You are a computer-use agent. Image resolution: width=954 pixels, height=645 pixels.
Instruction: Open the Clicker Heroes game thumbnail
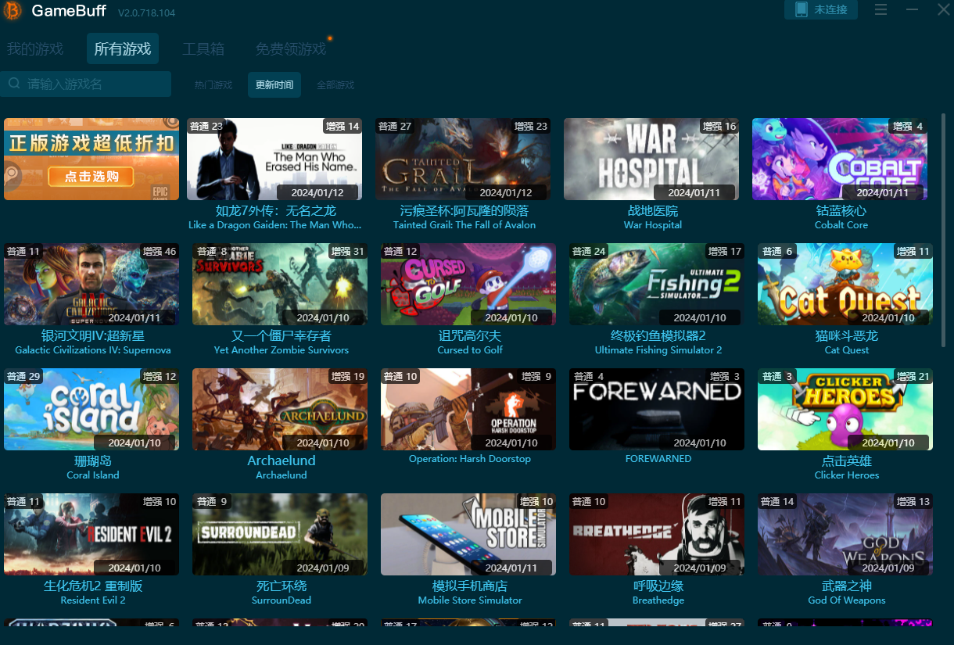tap(845, 409)
